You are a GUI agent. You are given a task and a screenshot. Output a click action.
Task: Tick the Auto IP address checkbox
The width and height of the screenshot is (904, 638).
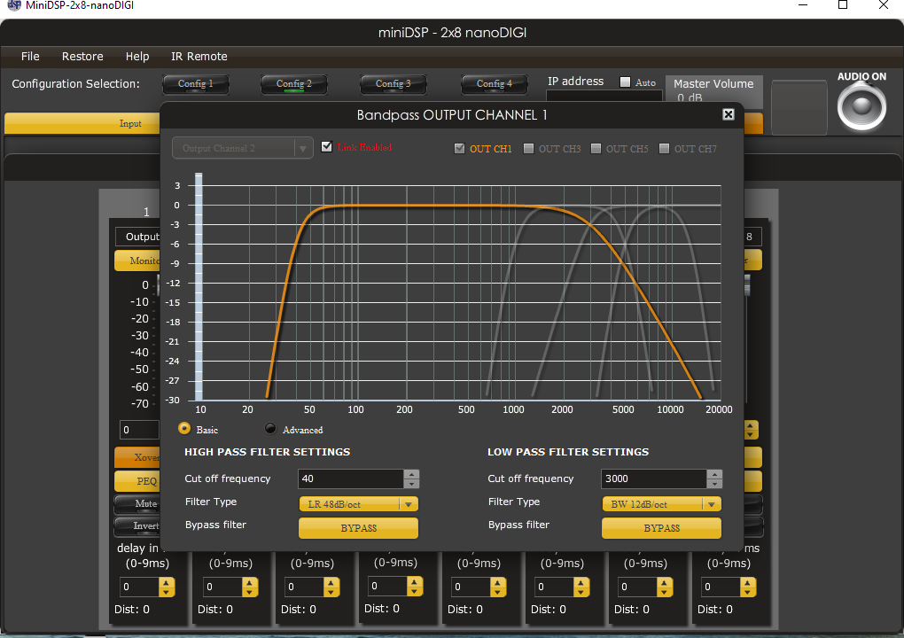(x=625, y=82)
